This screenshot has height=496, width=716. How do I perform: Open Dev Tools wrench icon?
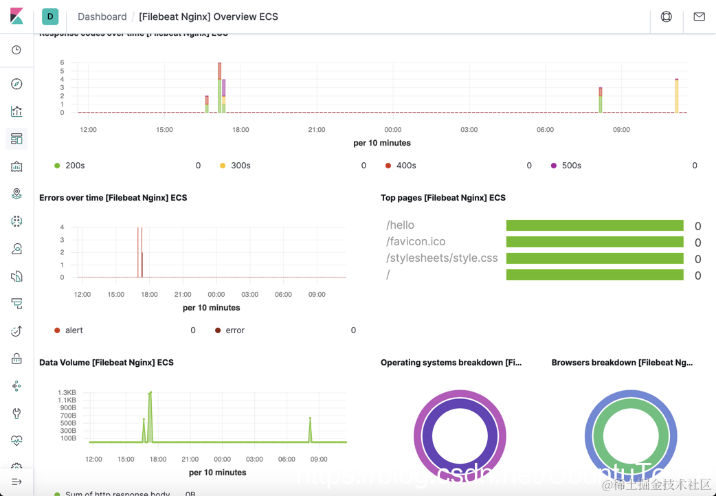point(16,414)
